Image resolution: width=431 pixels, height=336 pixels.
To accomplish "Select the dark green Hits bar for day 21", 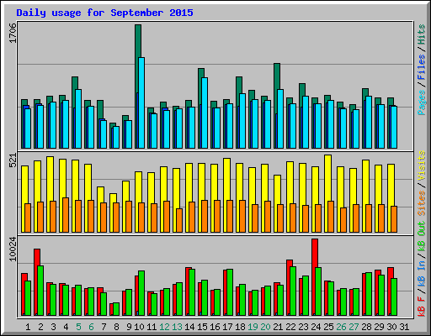I will [x=277, y=76].
